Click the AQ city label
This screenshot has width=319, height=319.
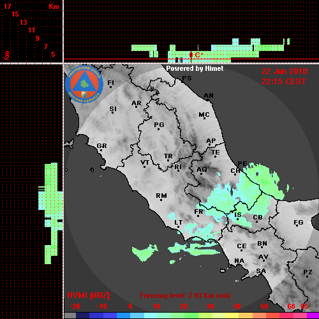click(202, 170)
